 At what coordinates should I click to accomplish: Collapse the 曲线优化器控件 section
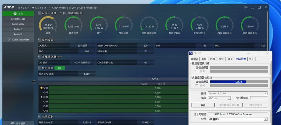pyautogui.click(x=39, y=57)
